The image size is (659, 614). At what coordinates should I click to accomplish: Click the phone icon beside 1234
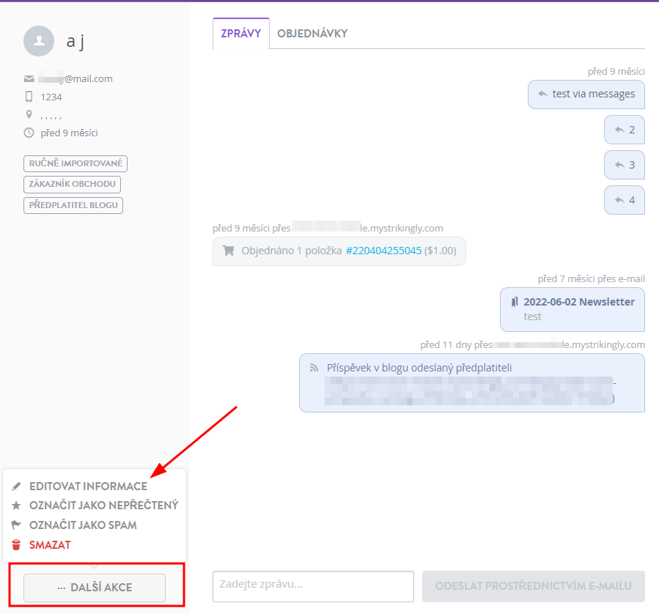(x=29, y=97)
